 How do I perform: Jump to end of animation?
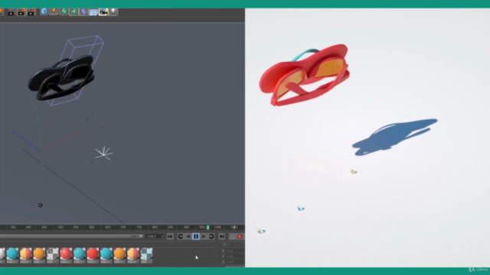click(221, 237)
